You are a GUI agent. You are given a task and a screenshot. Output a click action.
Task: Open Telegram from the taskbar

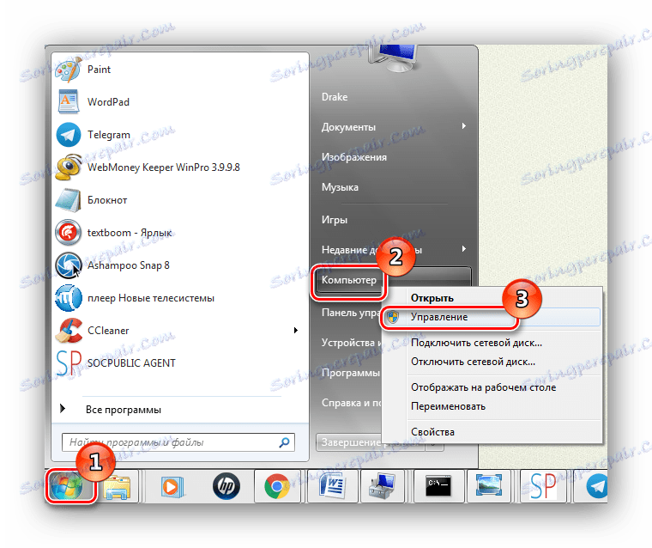tap(597, 486)
